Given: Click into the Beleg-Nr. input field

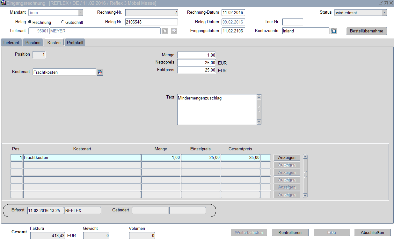Looking at the screenshot, I should point(151,22).
